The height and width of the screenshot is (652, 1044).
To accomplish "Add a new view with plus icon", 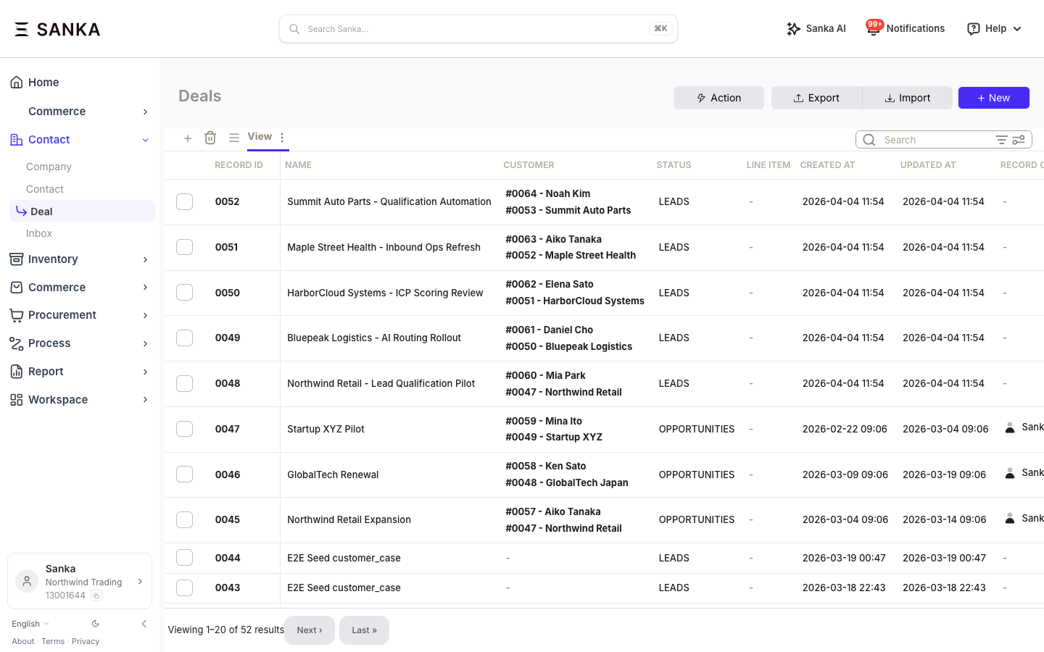I will [188, 138].
